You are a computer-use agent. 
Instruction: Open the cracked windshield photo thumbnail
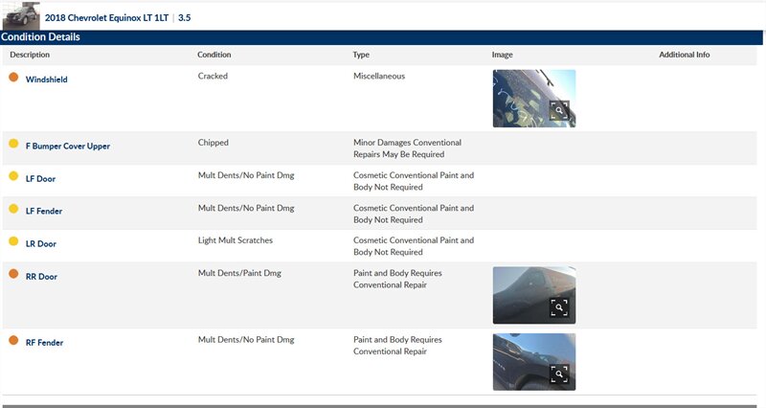522,96
